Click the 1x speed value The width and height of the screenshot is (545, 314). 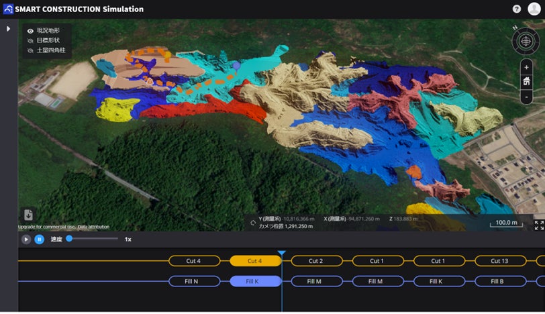click(x=128, y=240)
